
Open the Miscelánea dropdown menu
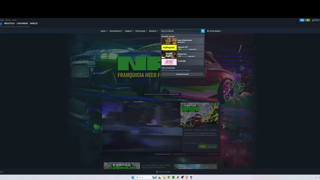pos(153,31)
